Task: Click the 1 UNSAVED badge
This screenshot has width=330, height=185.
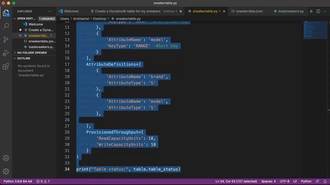Action: click(47, 18)
